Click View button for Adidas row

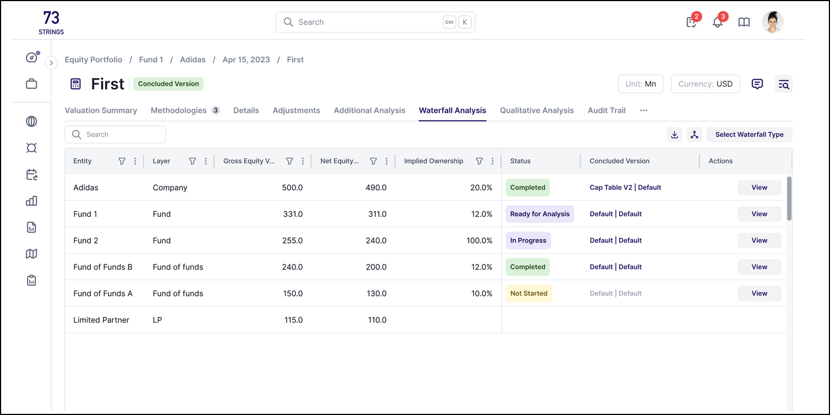pyautogui.click(x=759, y=188)
